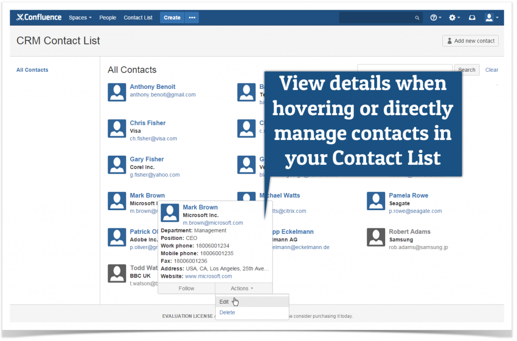Click the Clear link next to Search
The height and width of the screenshot is (341, 517).
coord(491,70)
